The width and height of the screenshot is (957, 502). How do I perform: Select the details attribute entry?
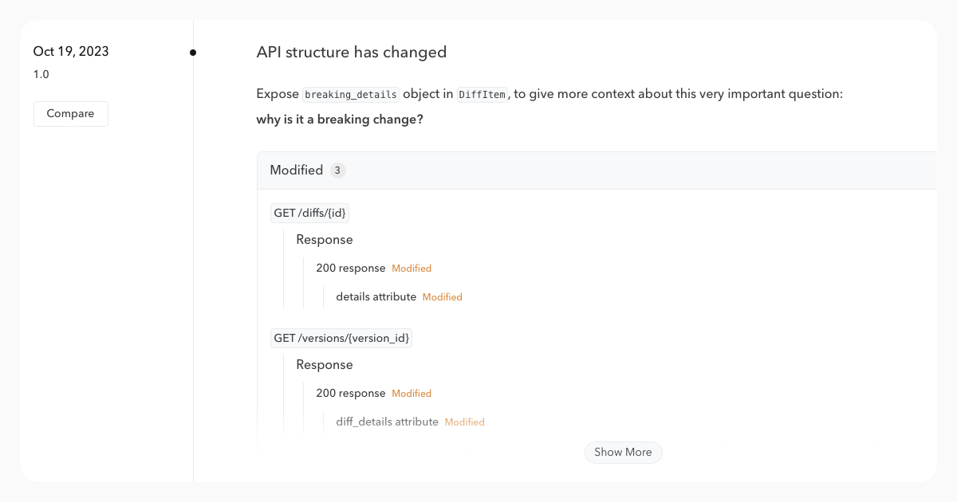click(x=375, y=296)
